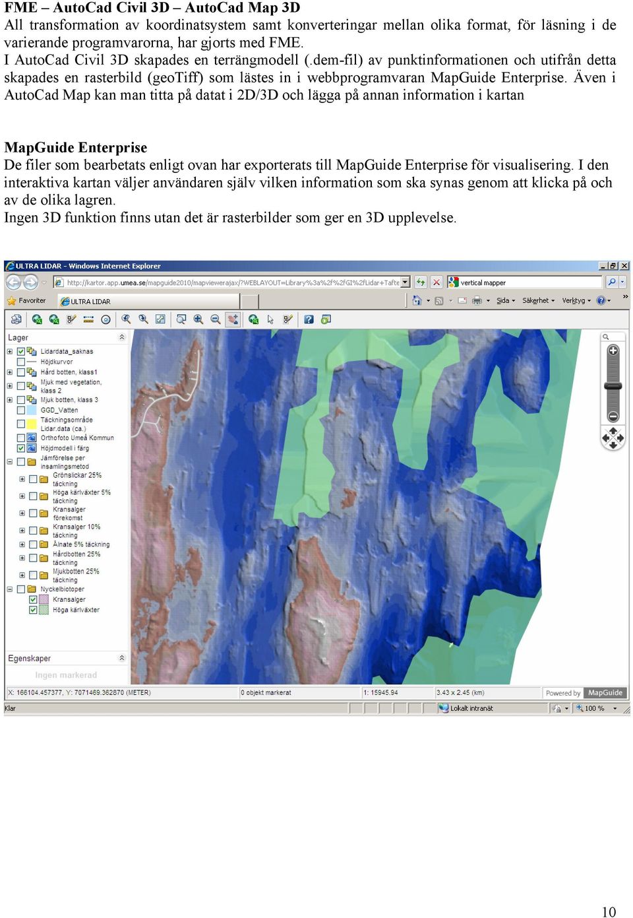The height and width of the screenshot is (918, 633).
Task: Turn on the GGD_Vatten layer checkbox
Action: pyautogui.click(x=21, y=410)
